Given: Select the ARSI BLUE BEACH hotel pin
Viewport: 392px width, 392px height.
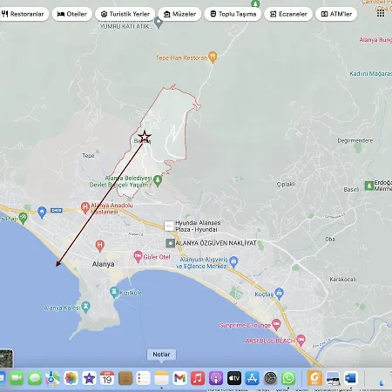Looking at the screenshot, I should click(301, 341).
